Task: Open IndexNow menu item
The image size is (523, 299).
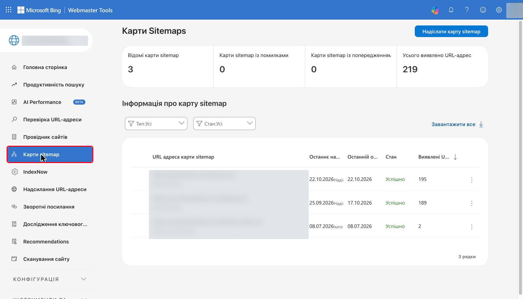Action: click(50, 172)
